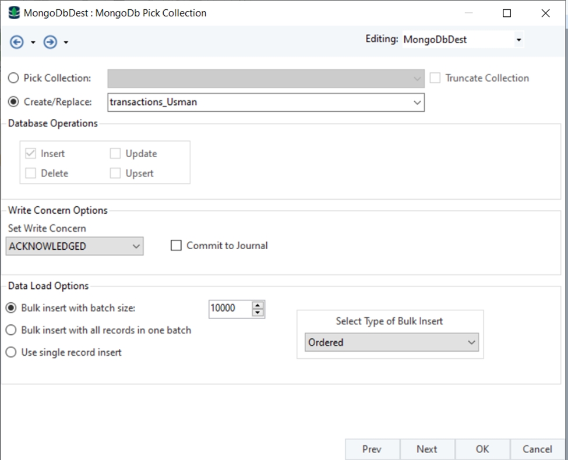Click the MongoDB icon in title bar

(13, 13)
